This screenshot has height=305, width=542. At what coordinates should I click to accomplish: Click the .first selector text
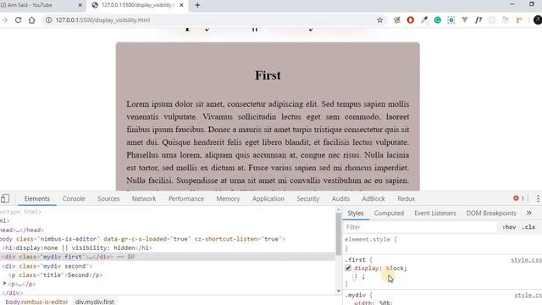(x=355, y=260)
